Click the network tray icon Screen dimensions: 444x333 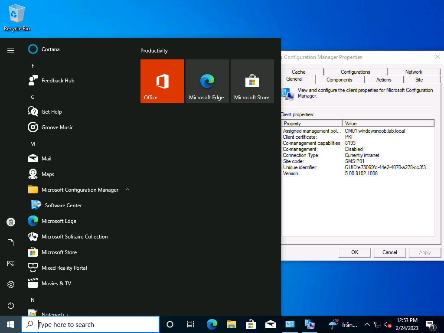pos(378,324)
